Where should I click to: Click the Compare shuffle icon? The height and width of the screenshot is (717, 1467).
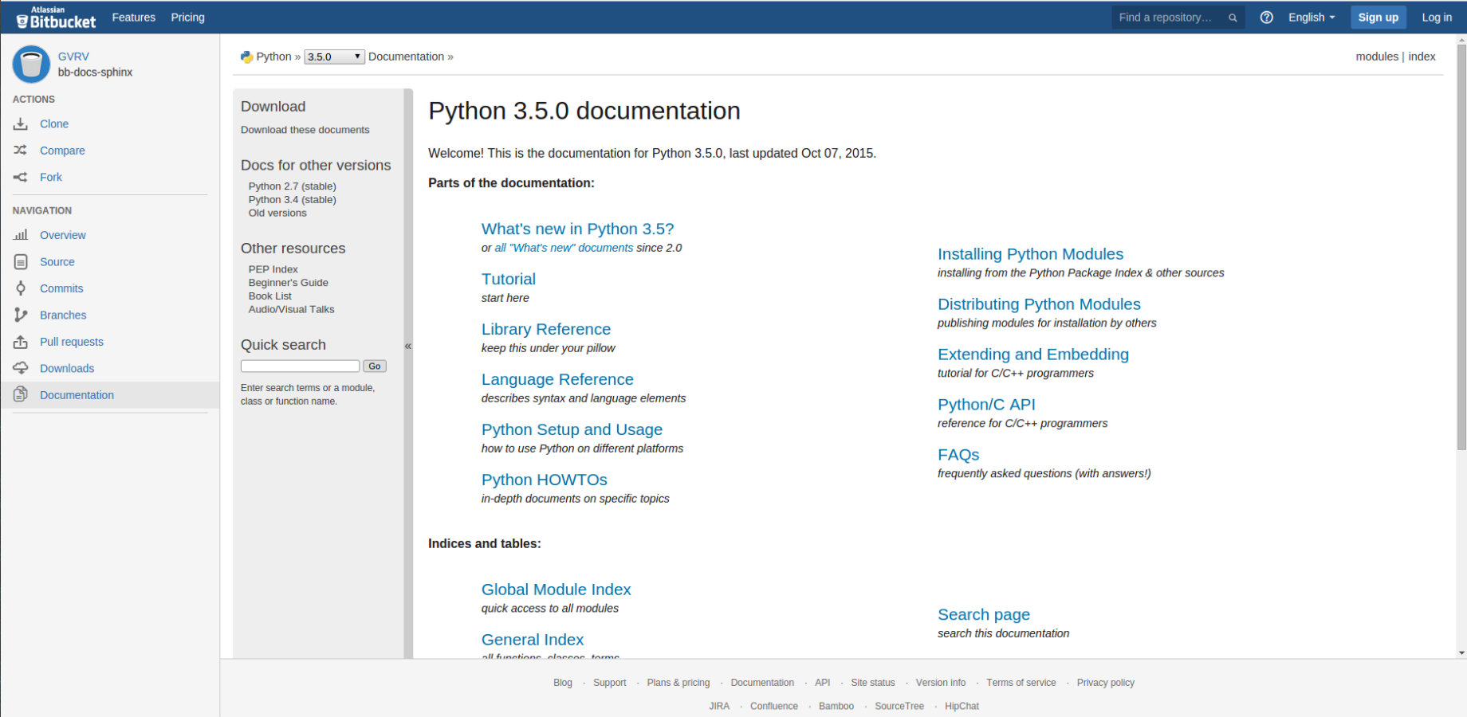click(x=21, y=150)
